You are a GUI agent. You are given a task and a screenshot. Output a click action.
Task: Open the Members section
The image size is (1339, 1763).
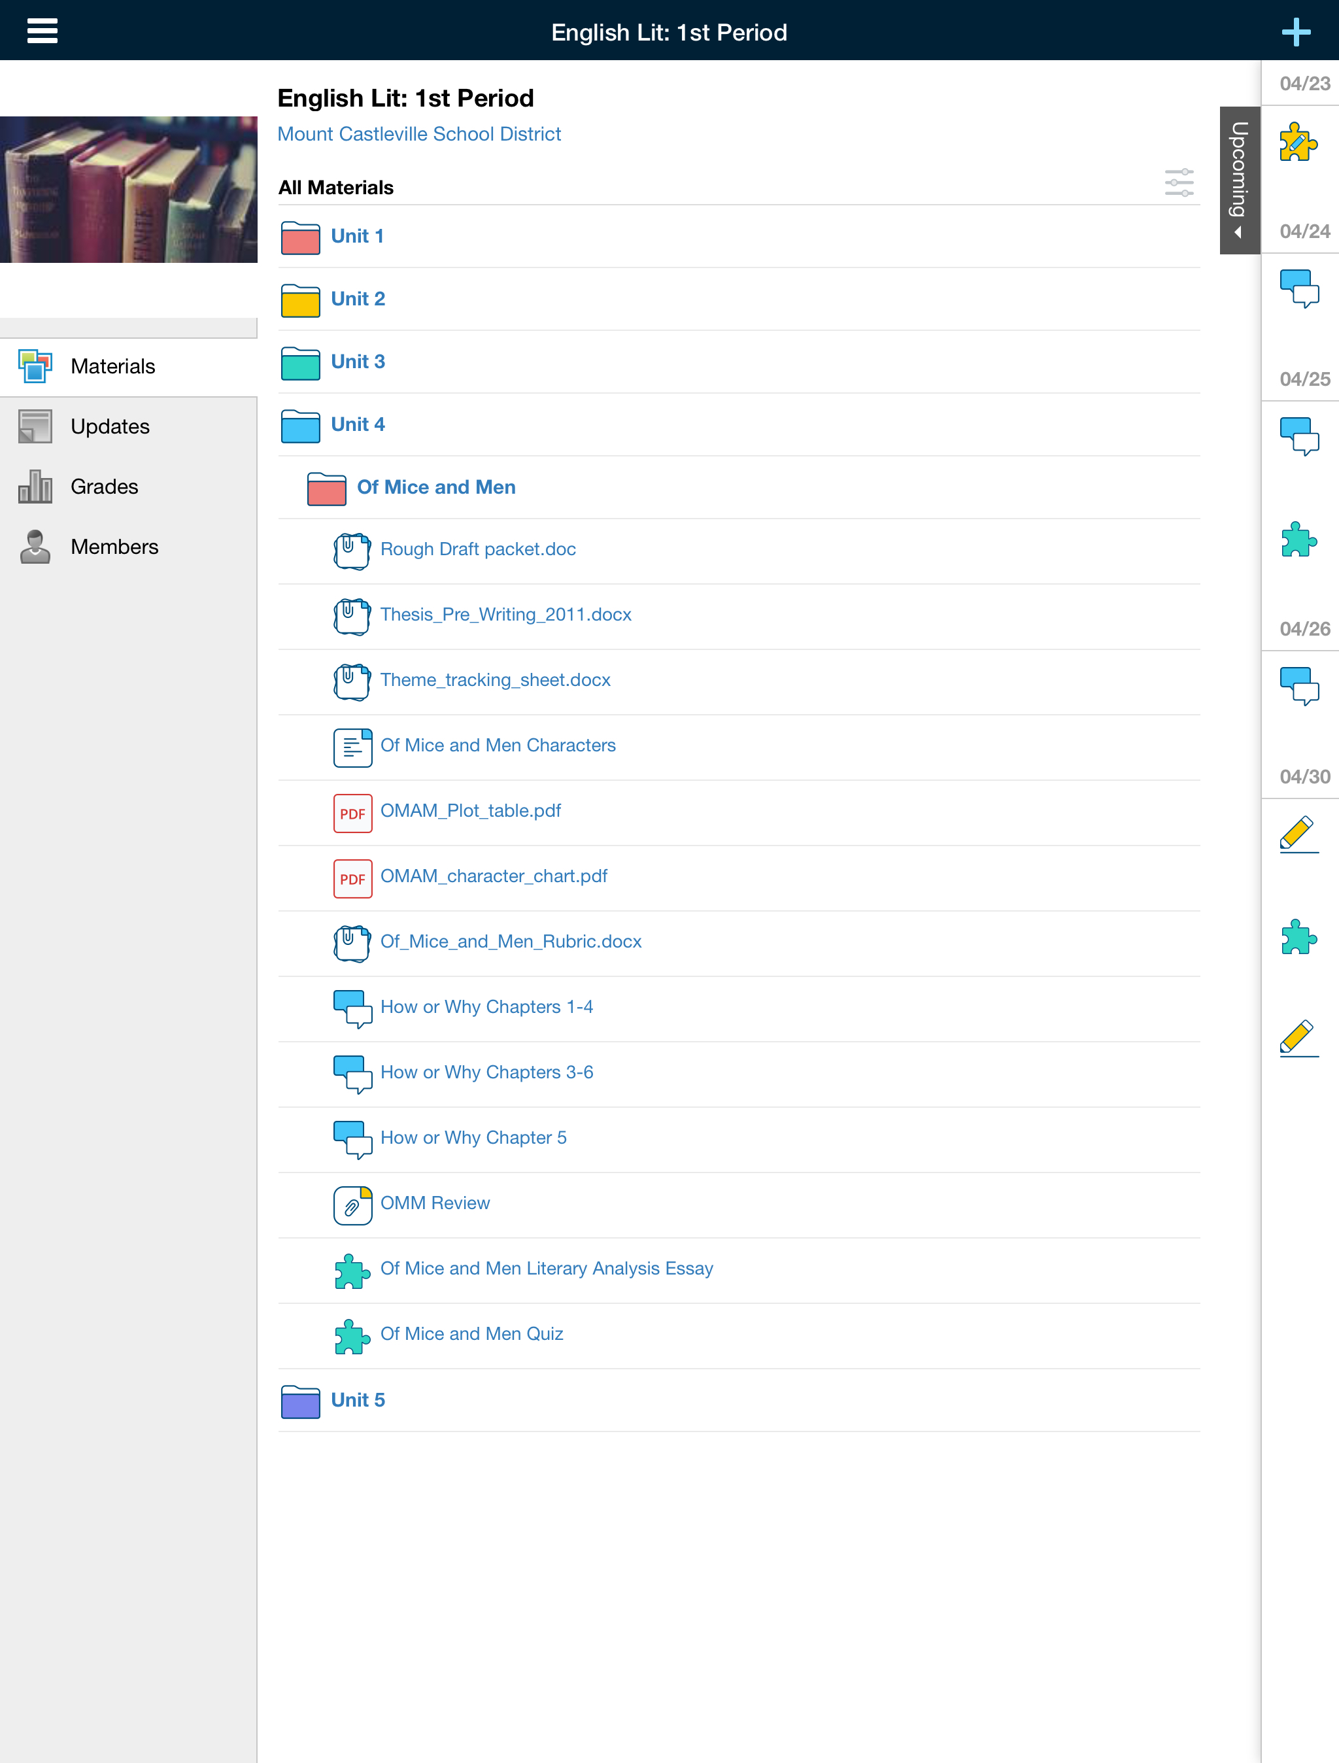pos(114,547)
